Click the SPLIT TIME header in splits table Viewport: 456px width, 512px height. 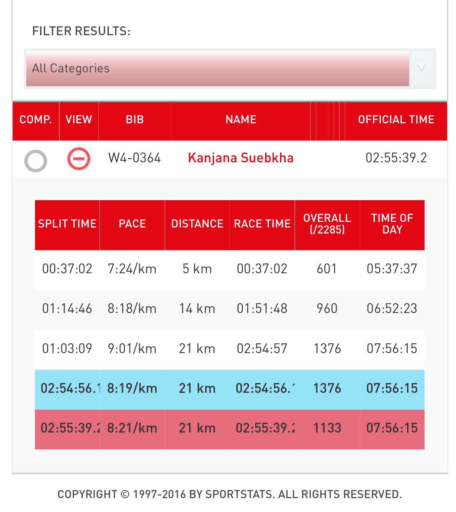click(67, 224)
